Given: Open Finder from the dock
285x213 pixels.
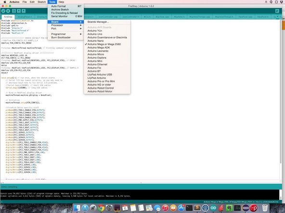Looking at the screenshot, I should [x=77, y=208].
